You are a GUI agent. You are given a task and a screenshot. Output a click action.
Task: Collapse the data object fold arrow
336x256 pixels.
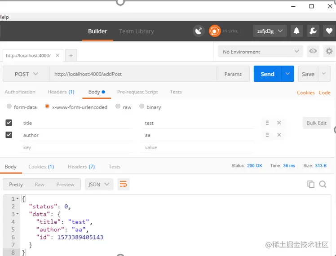coord(18,214)
